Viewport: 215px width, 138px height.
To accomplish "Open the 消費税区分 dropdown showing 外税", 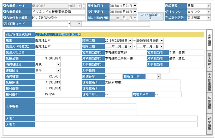I will click(58, 64).
